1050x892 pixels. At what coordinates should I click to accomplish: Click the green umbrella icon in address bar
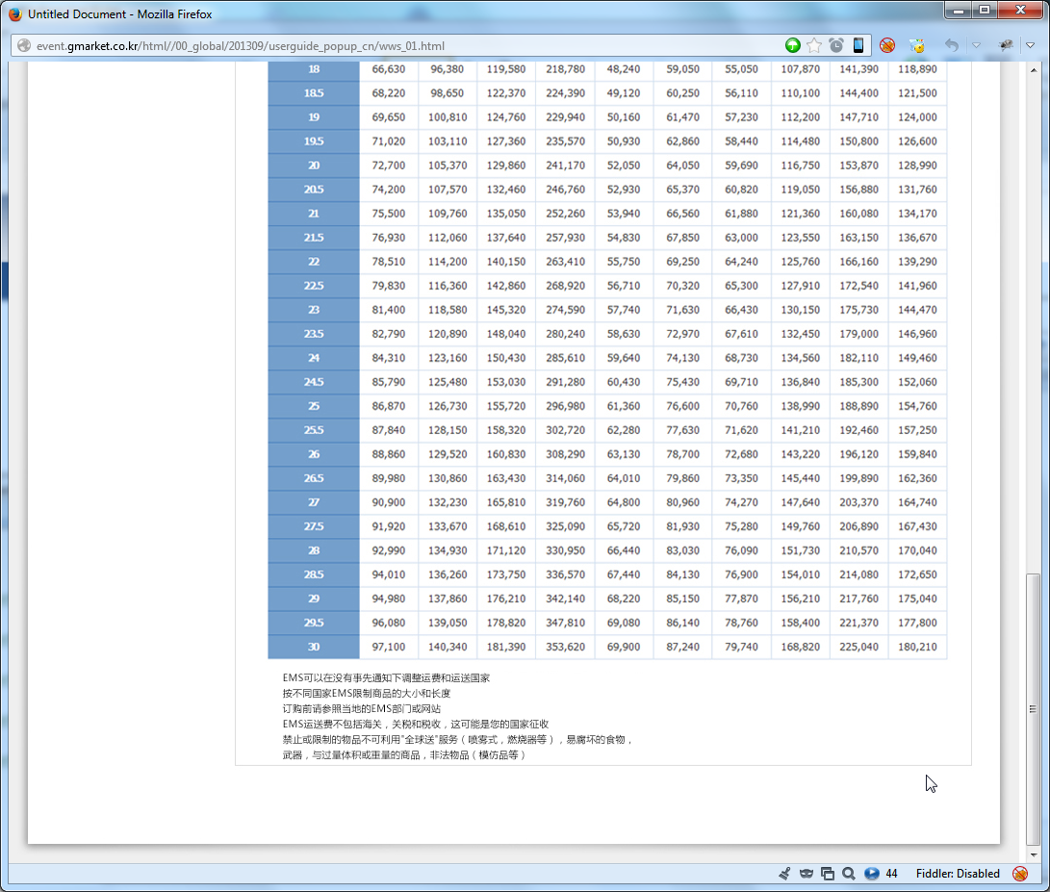click(x=792, y=45)
